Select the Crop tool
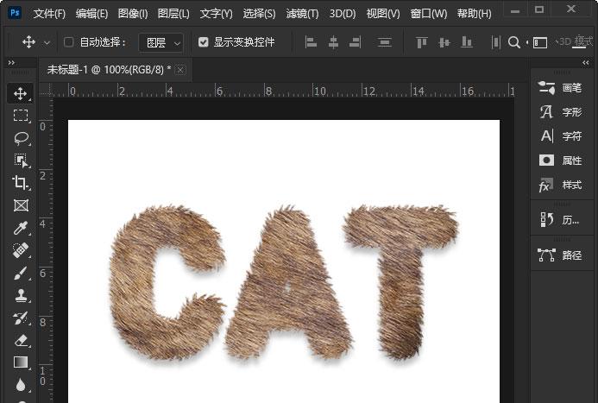The width and height of the screenshot is (598, 403). pyautogui.click(x=21, y=183)
